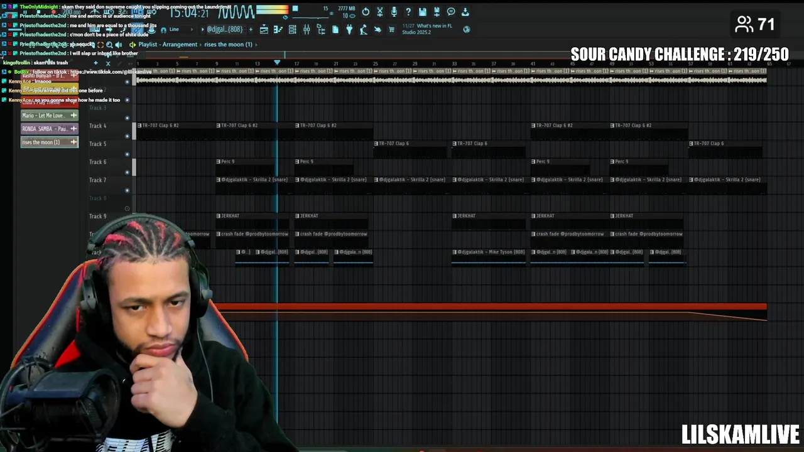Open the project info page icon
Image resolution: width=804 pixels, height=452 pixels.
click(x=335, y=30)
